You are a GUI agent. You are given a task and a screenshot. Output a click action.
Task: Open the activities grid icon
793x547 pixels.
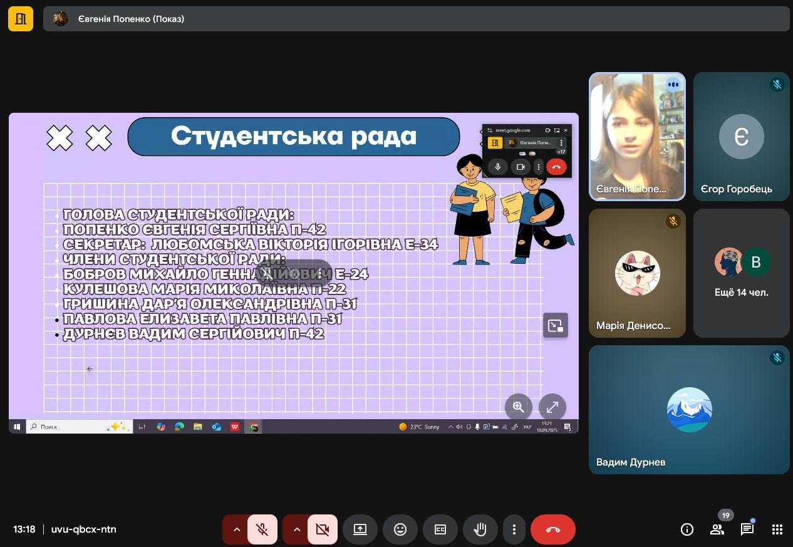coord(777,529)
